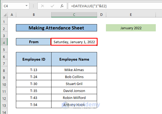This screenshot has width=162, height=114.
Task: Expand the Name Box dropdown arrow
Action: 26,6
